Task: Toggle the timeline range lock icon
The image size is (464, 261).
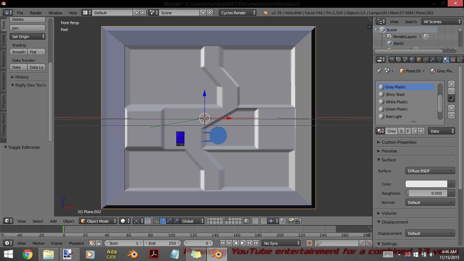Action: [99, 243]
